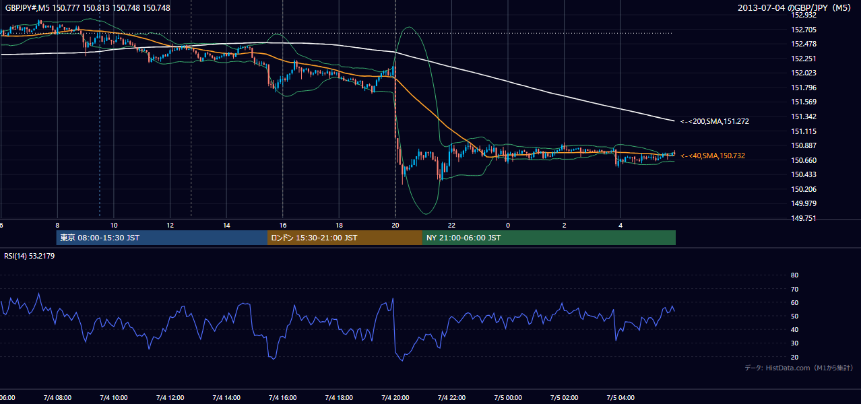
Task: Click RSI axis level 40
Action: (794, 330)
